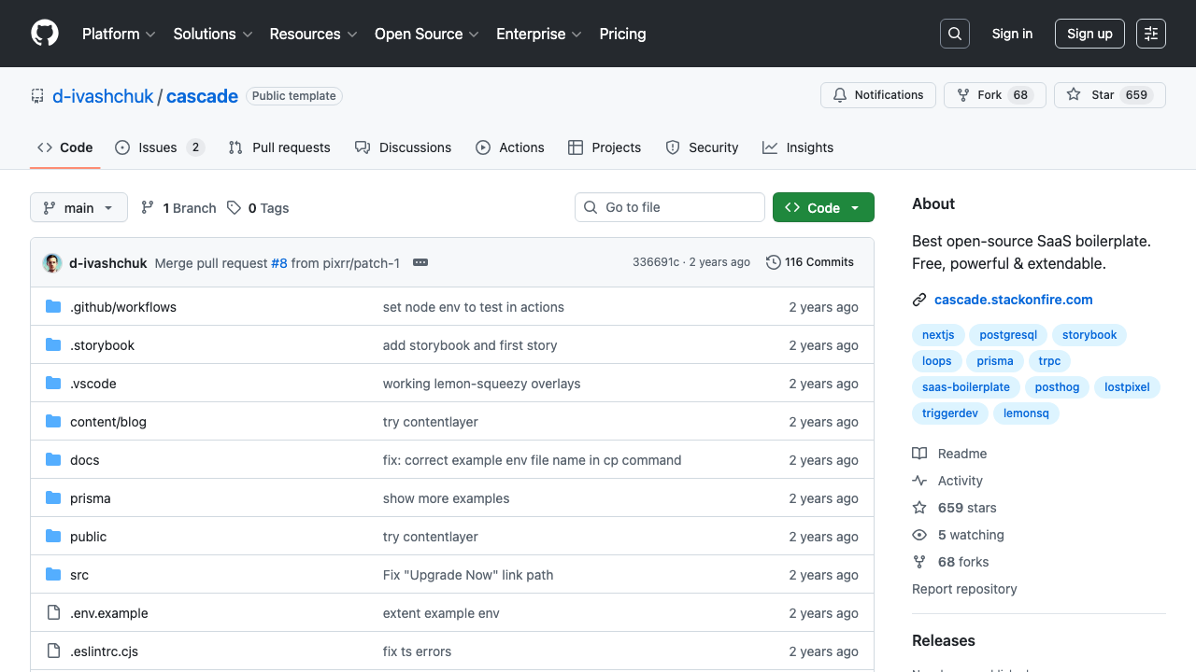The image size is (1196, 672).
Task: Open the search icon in the navigation bar
Action: 954,34
